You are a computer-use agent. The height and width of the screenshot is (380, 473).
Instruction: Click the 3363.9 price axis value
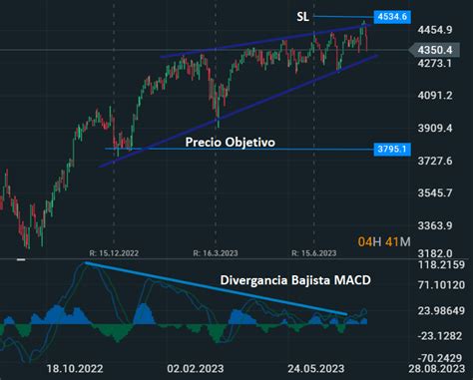435,225
